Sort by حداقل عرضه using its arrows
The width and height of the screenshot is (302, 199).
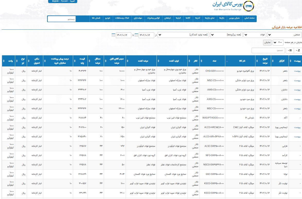[x=89, y=61]
